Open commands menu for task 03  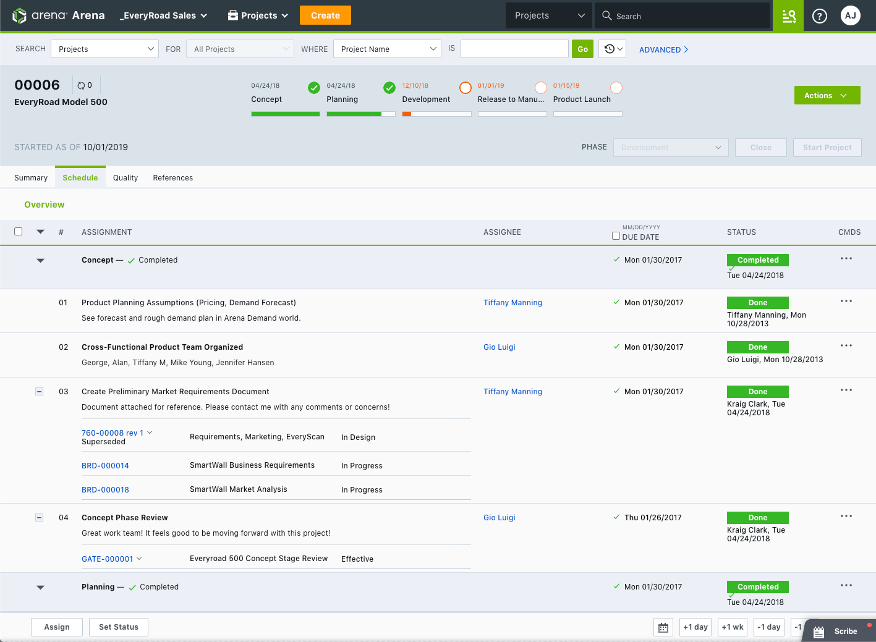click(846, 390)
